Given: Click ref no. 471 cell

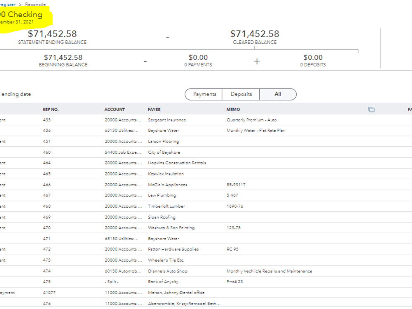Looking at the screenshot, I should tap(47, 239).
